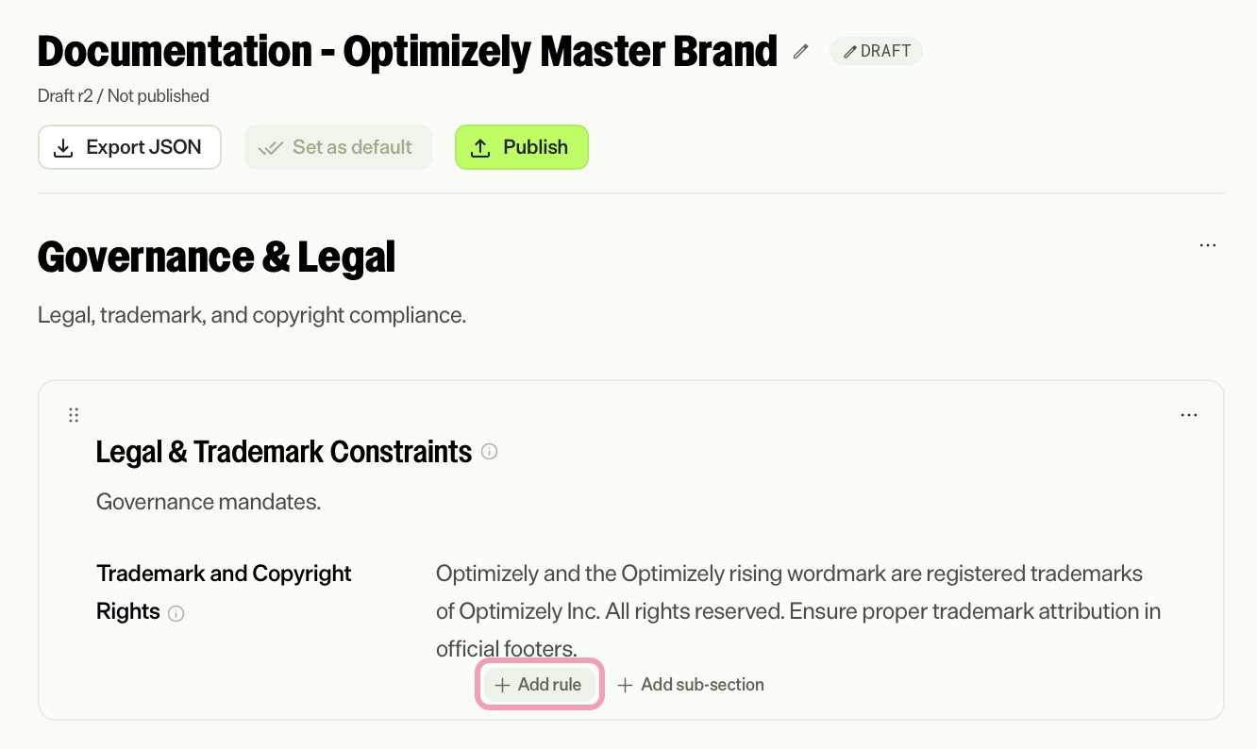Click the legal, trademark, copyright compliance description
1257x749 pixels.
[252, 315]
